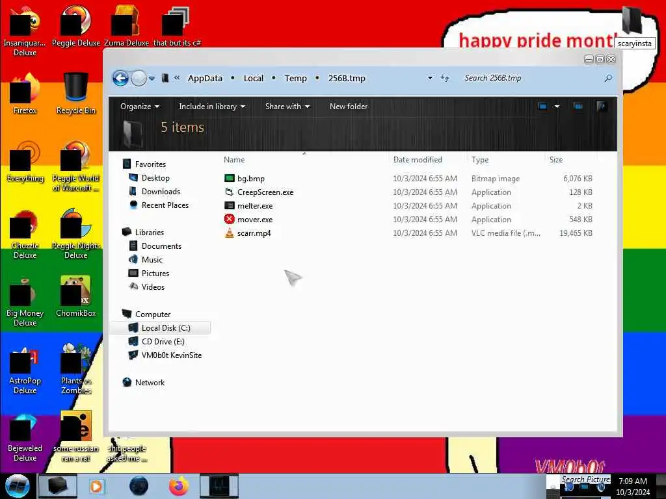The width and height of the screenshot is (666, 499).
Task: Select the bg.bmp file
Action: [245, 179]
